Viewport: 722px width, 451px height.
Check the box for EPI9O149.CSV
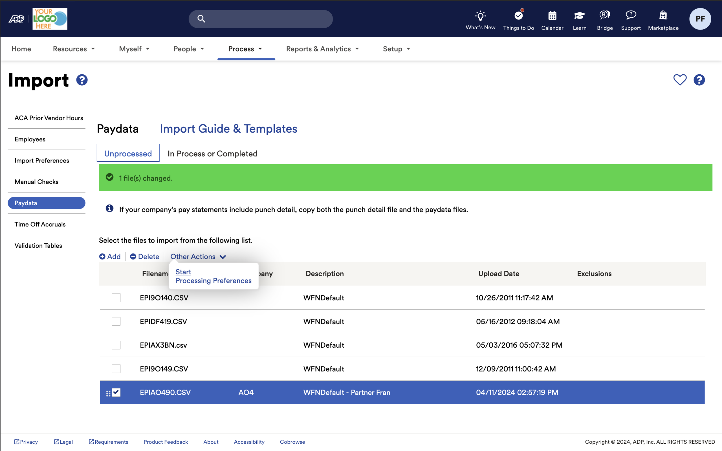[x=116, y=369]
